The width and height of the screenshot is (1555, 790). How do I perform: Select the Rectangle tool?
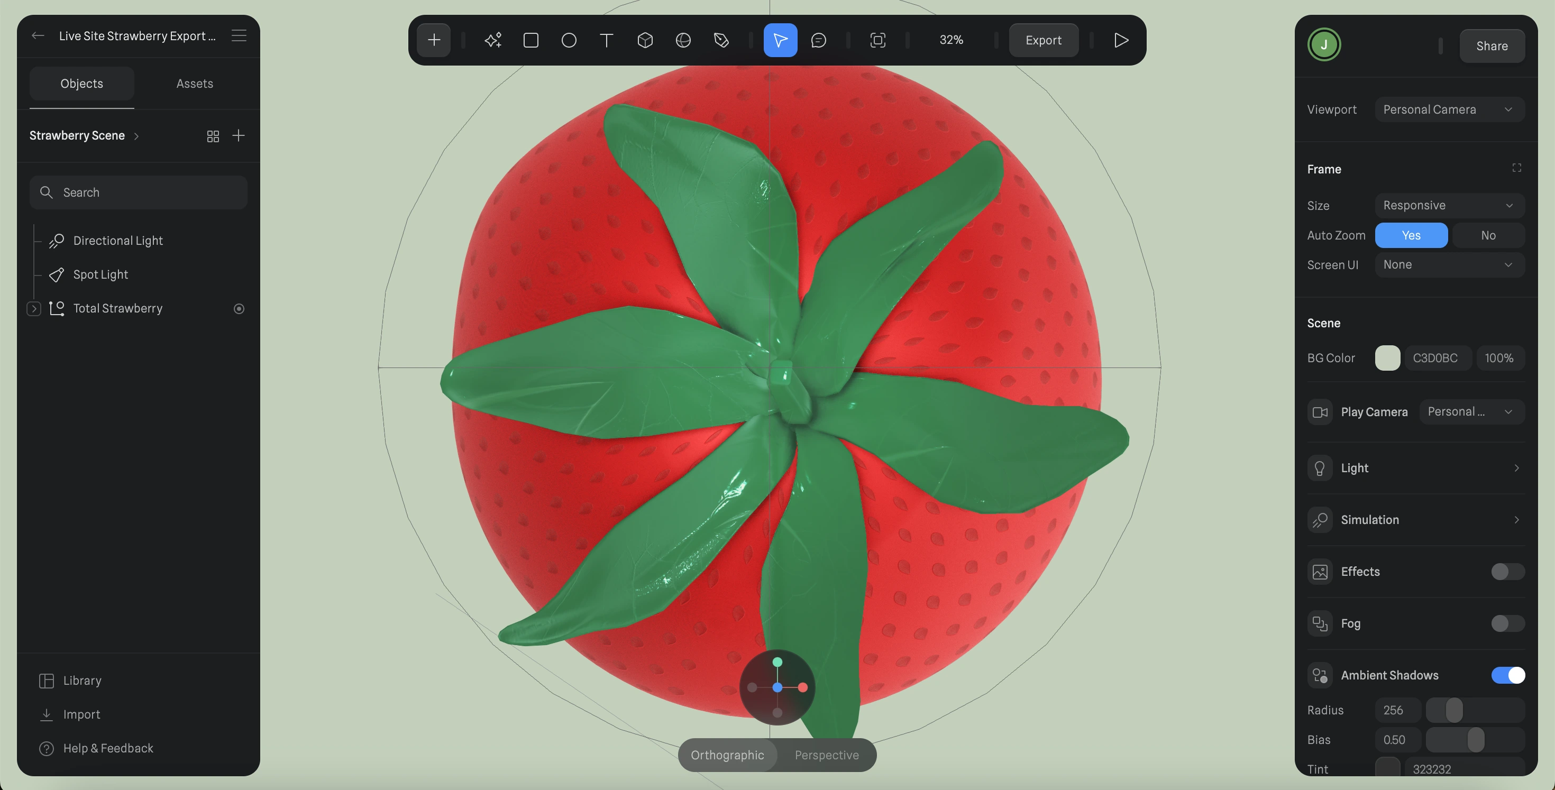pyautogui.click(x=531, y=40)
